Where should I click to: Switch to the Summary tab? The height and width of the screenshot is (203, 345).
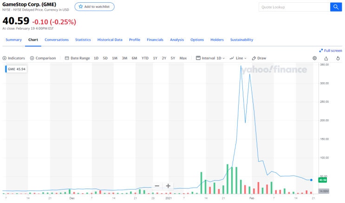[13, 40]
